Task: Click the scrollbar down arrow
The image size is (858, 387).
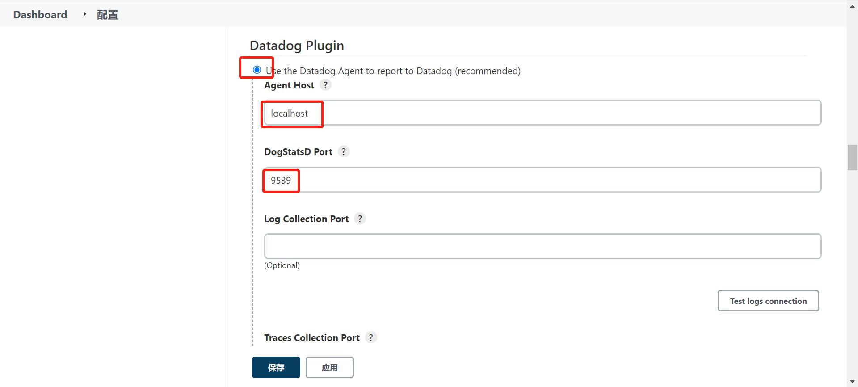Action: [x=852, y=381]
